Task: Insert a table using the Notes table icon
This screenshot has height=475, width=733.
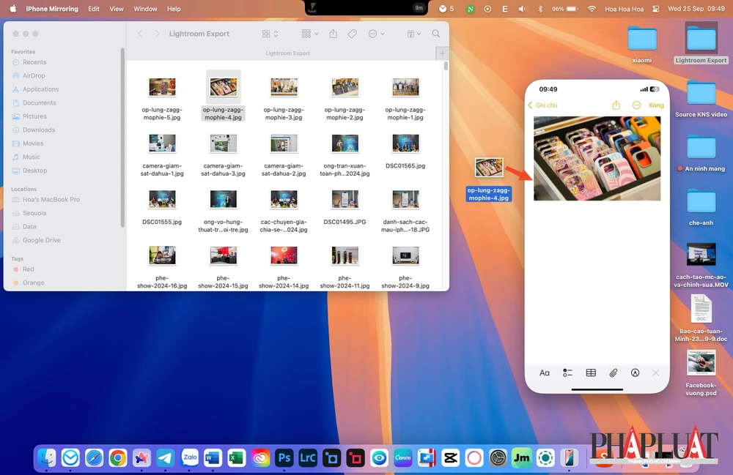Action: pos(590,373)
